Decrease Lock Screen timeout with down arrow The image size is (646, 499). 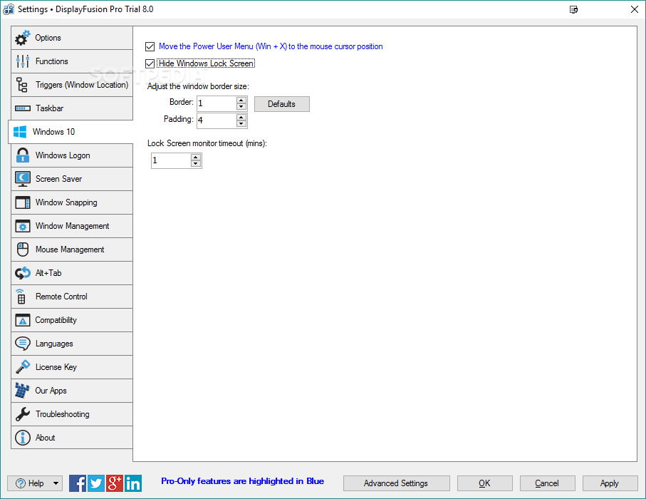point(196,164)
